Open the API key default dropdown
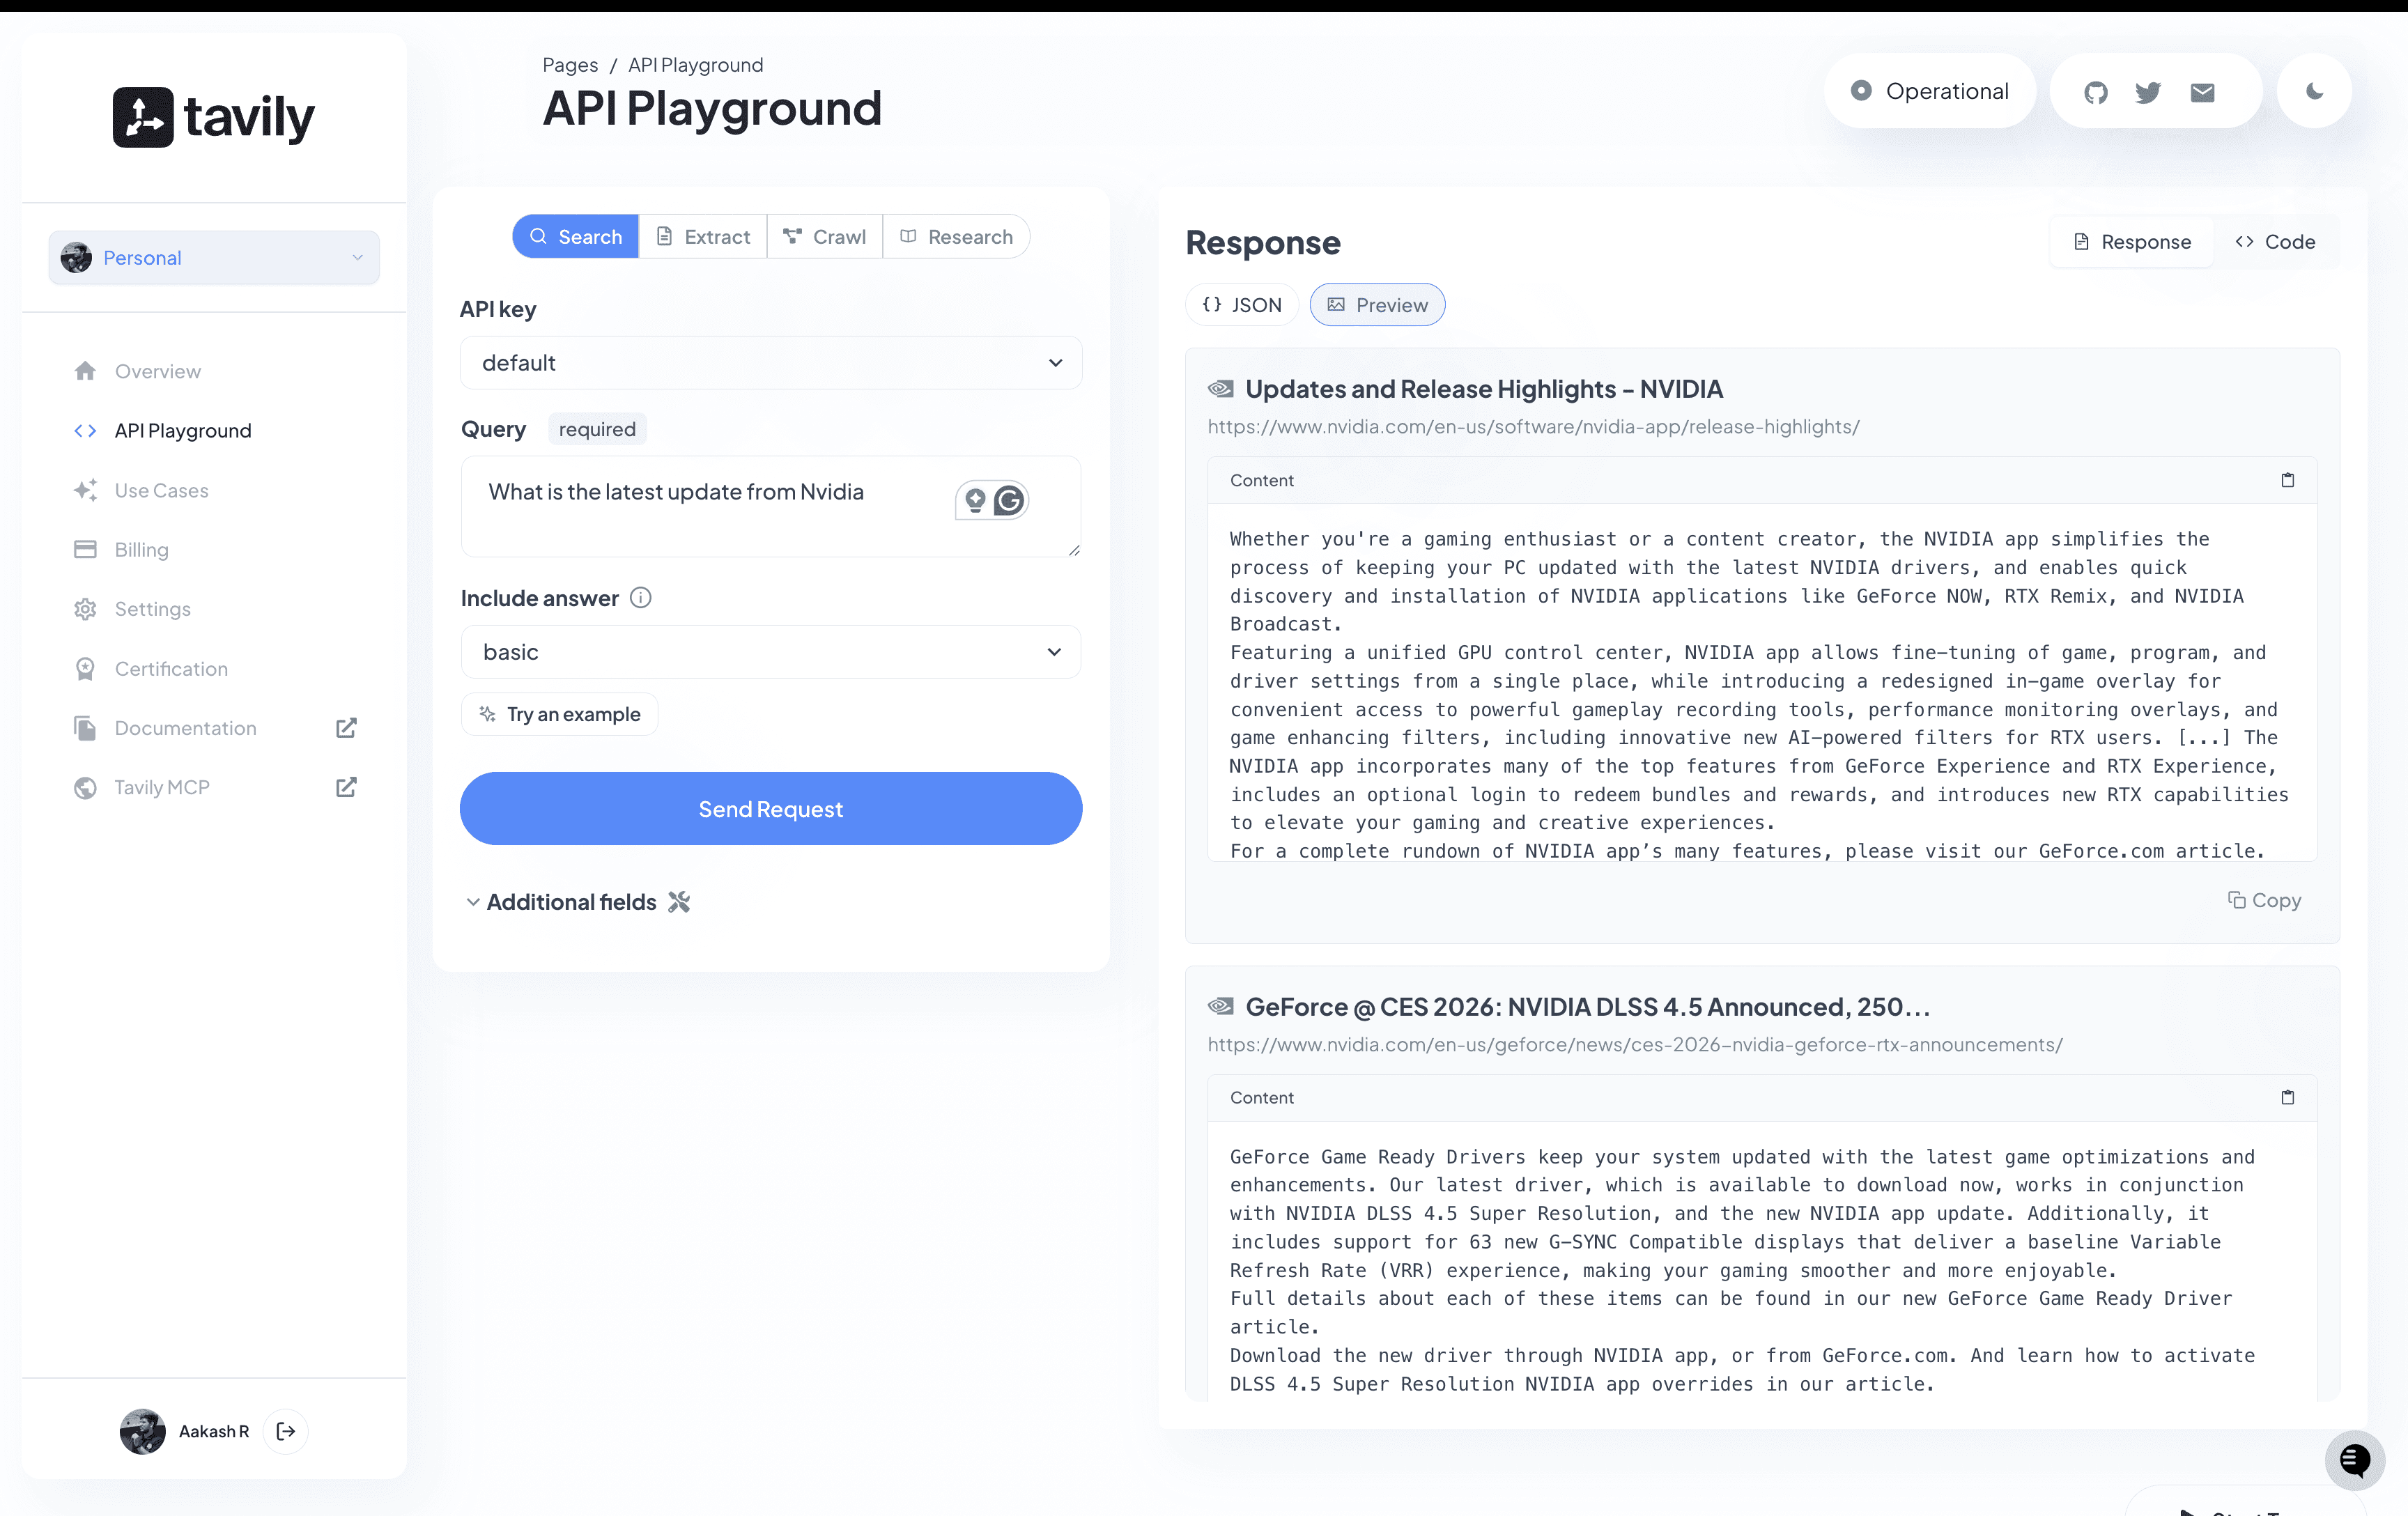 770,363
